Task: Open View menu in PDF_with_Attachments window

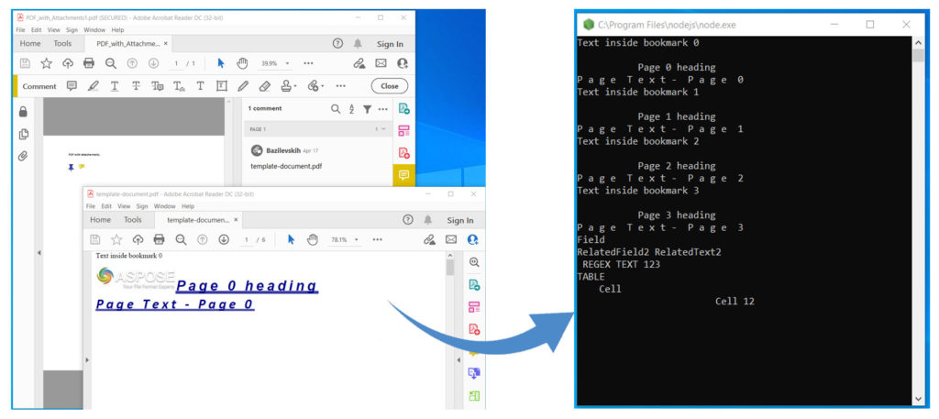Action: pyautogui.click(x=54, y=30)
